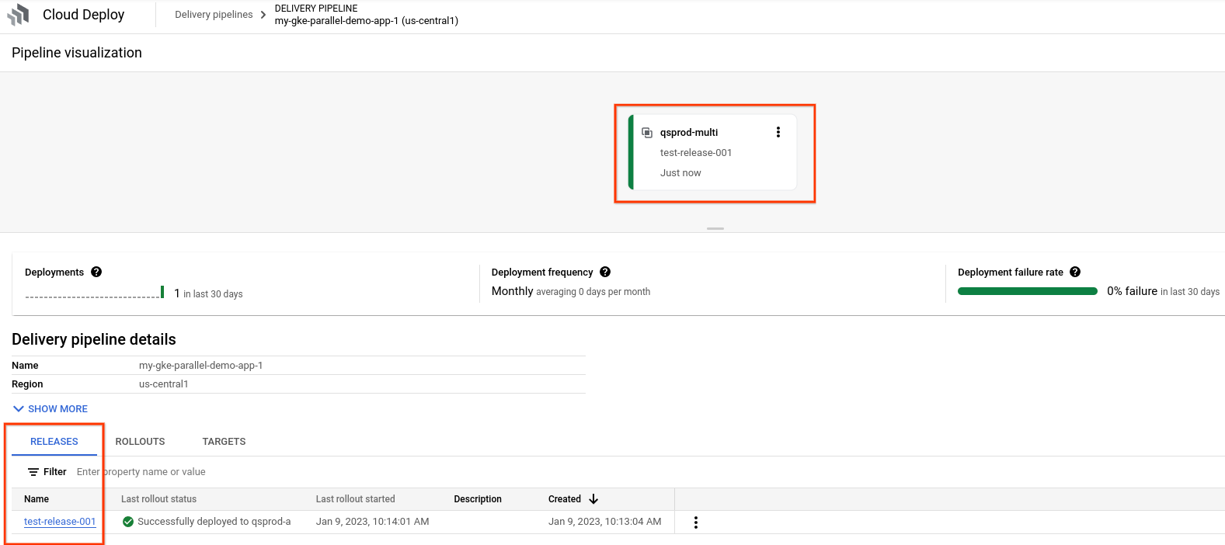Open the test-release-001 row actions menu
This screenshot has width=1225, height=545.
(x=695, y=522)
